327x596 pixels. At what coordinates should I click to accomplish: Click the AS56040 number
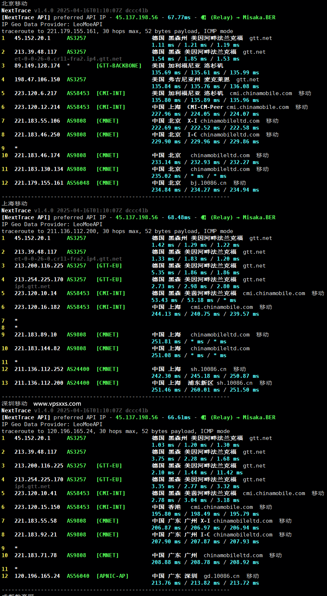(x=78, y=576)
